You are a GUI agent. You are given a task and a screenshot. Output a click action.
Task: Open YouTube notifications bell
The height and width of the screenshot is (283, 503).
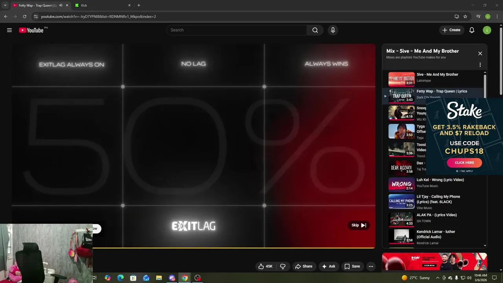click(472, 30)
